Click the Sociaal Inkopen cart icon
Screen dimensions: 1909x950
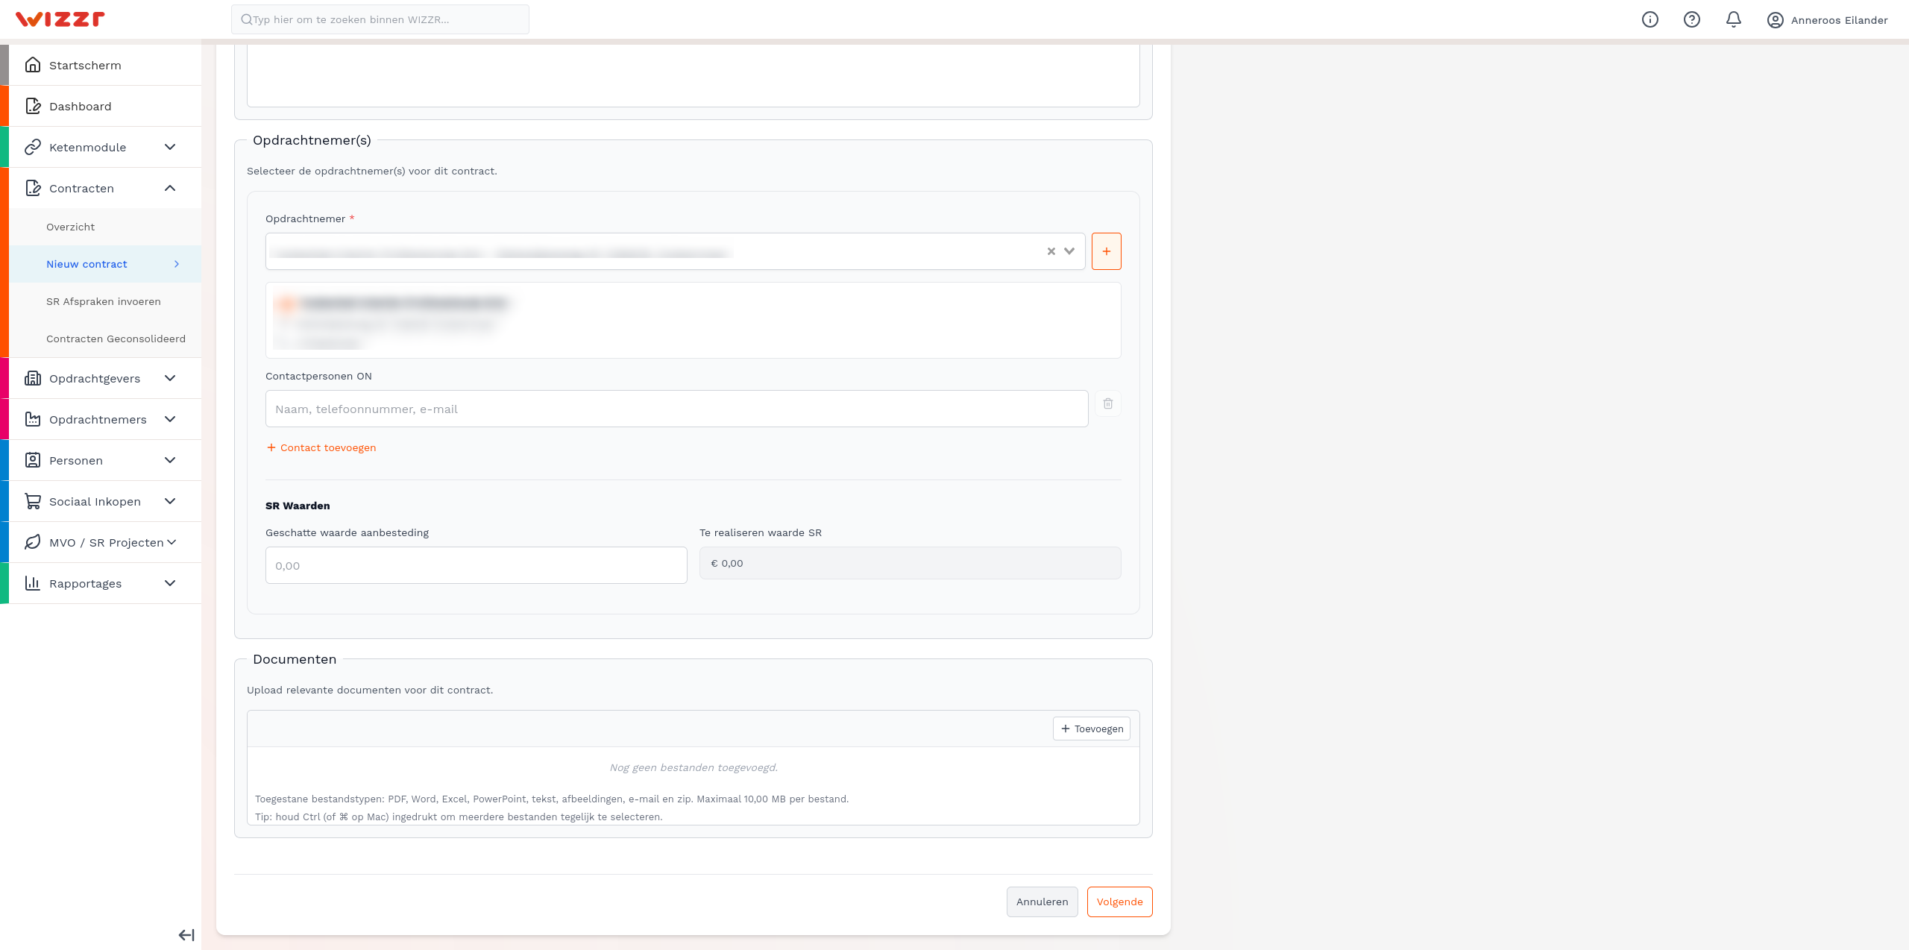[33, 501]
